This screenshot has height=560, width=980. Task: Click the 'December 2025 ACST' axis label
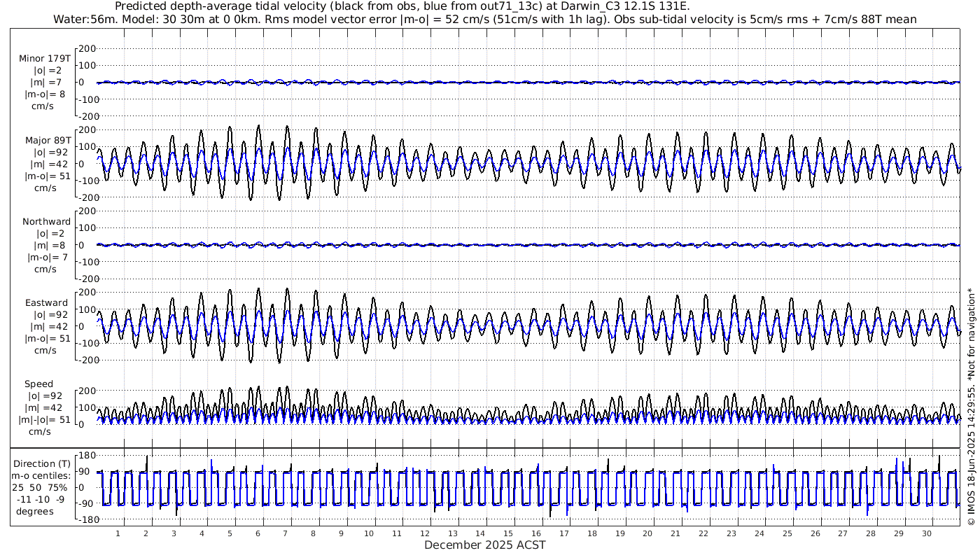[484, 545]
